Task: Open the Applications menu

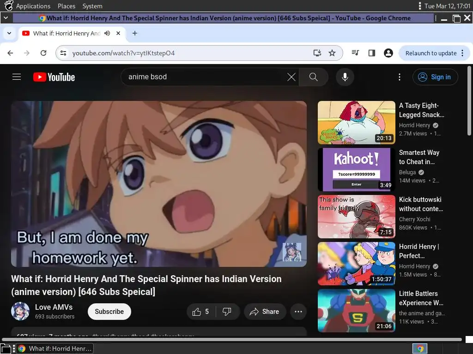Action: (33, 6)
